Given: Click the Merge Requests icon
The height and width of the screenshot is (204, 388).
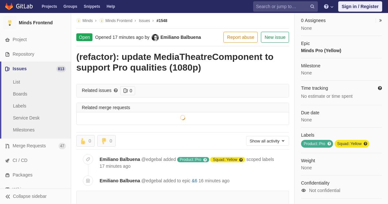Looking at the screenshot, I should (7, 146).
